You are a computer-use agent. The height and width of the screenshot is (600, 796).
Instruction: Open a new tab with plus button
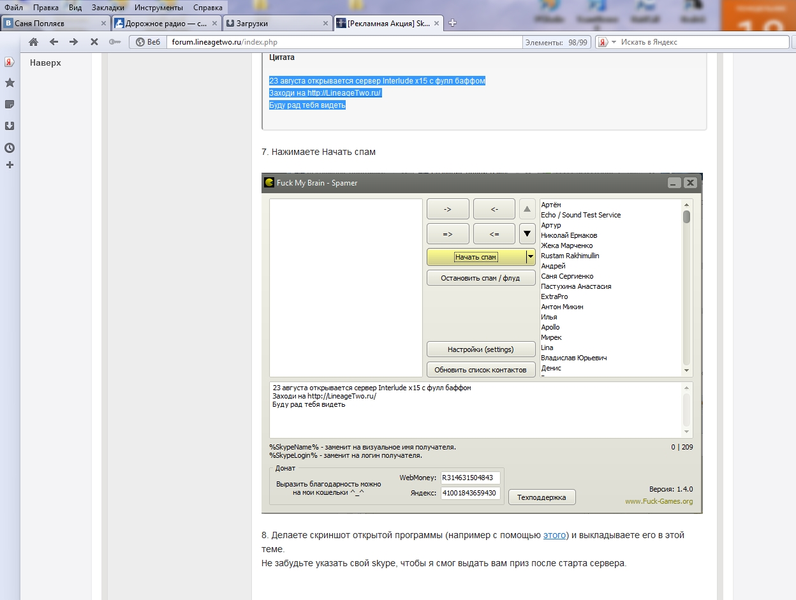pos(453,23)
